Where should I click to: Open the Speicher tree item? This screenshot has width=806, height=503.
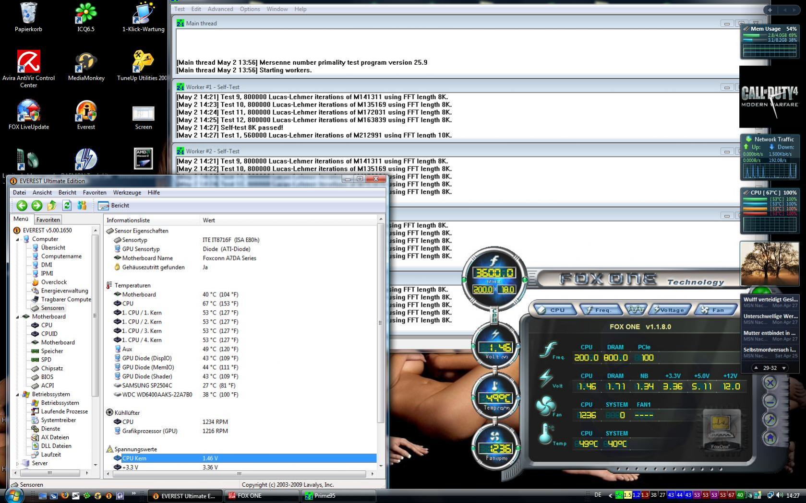(52, 351)
